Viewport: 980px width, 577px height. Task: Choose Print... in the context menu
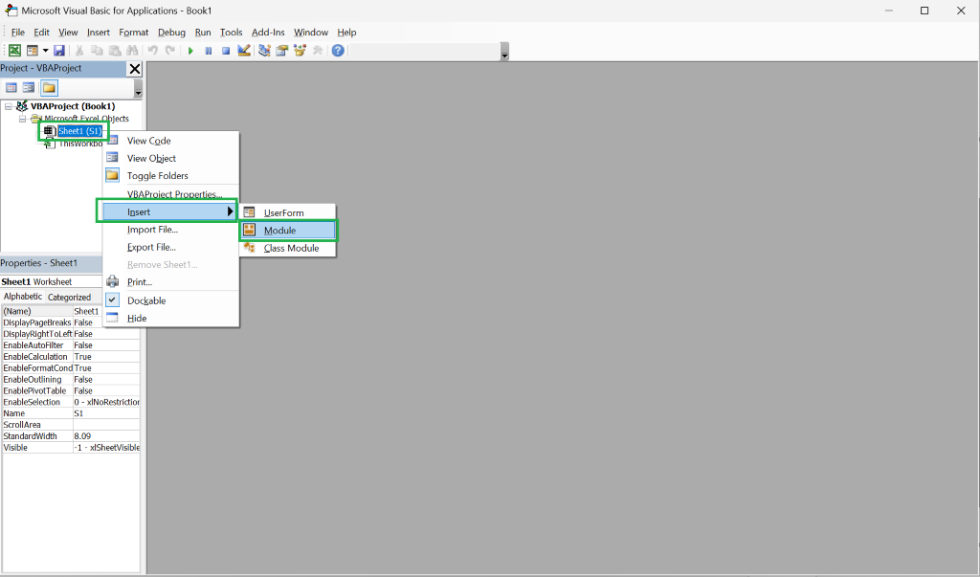coord(170,282)
